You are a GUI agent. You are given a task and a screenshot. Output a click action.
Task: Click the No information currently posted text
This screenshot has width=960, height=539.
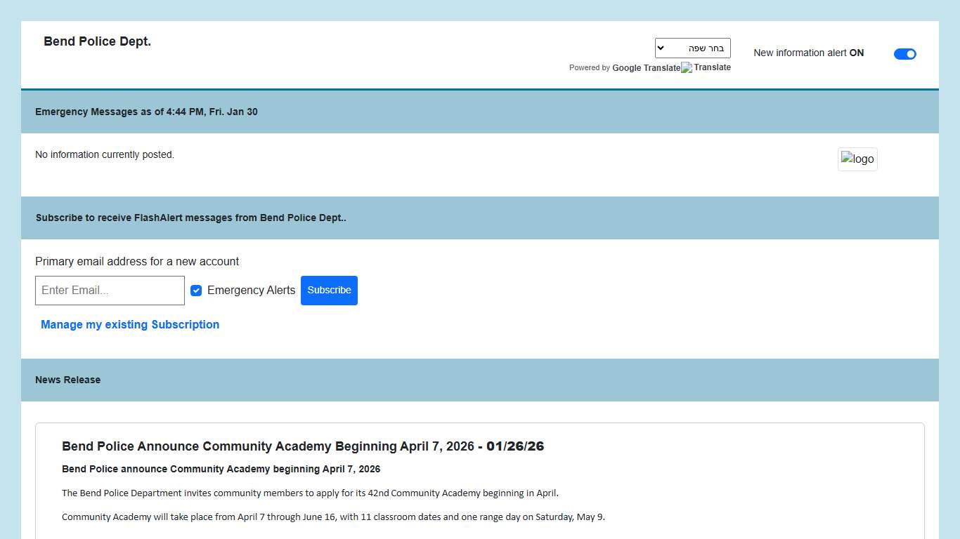[x=105, y=155]
